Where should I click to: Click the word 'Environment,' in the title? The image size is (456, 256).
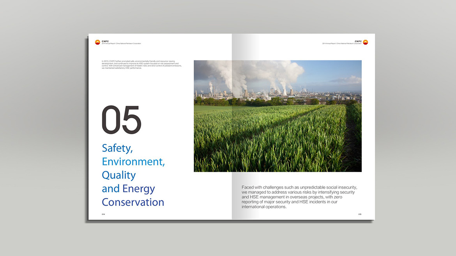(133, 162)
